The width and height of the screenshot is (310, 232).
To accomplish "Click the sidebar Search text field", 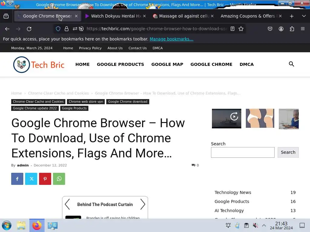I will tap(242, 152).
